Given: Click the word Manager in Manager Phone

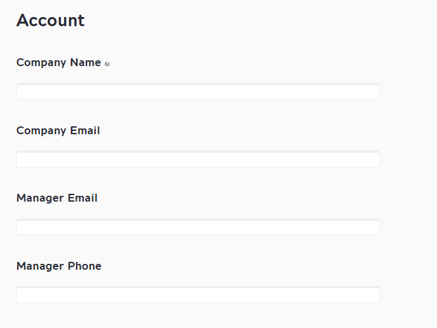Looking at the screenshot, I should (x=40, y=266).
